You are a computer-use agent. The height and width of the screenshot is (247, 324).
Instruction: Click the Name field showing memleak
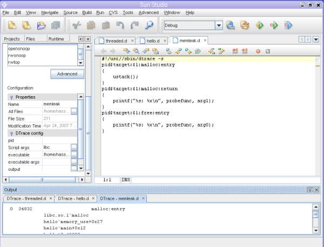coord(59,104)
